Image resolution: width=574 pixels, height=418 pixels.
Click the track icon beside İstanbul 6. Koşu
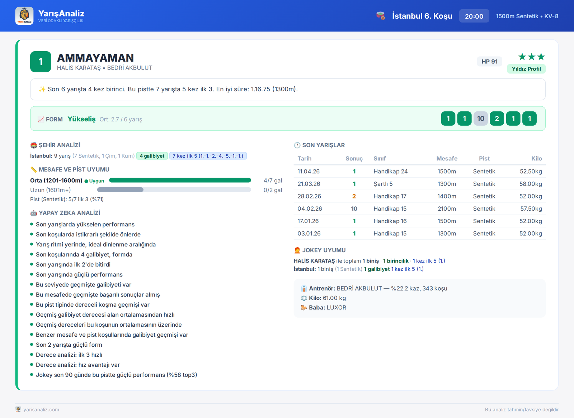381,16
